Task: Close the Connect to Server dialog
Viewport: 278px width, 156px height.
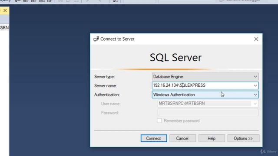Action: pos(256,39)
